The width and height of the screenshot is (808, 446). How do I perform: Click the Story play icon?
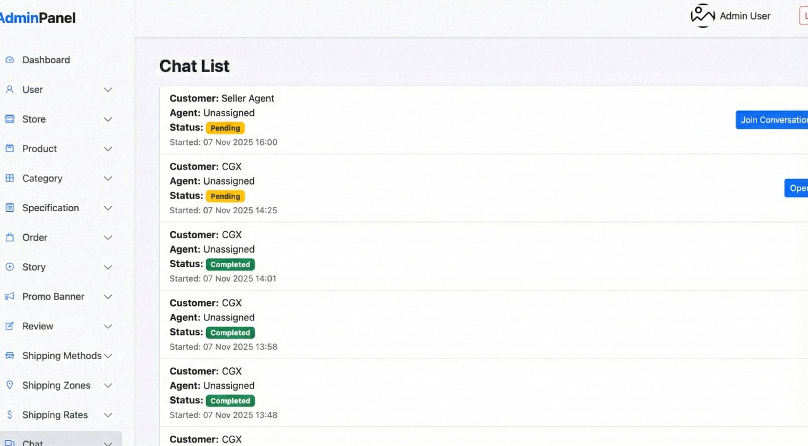tap(10, 267)
